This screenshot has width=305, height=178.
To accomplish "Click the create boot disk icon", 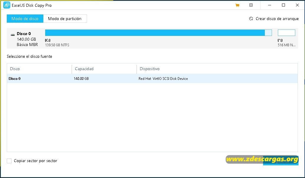I will [251, 19].
